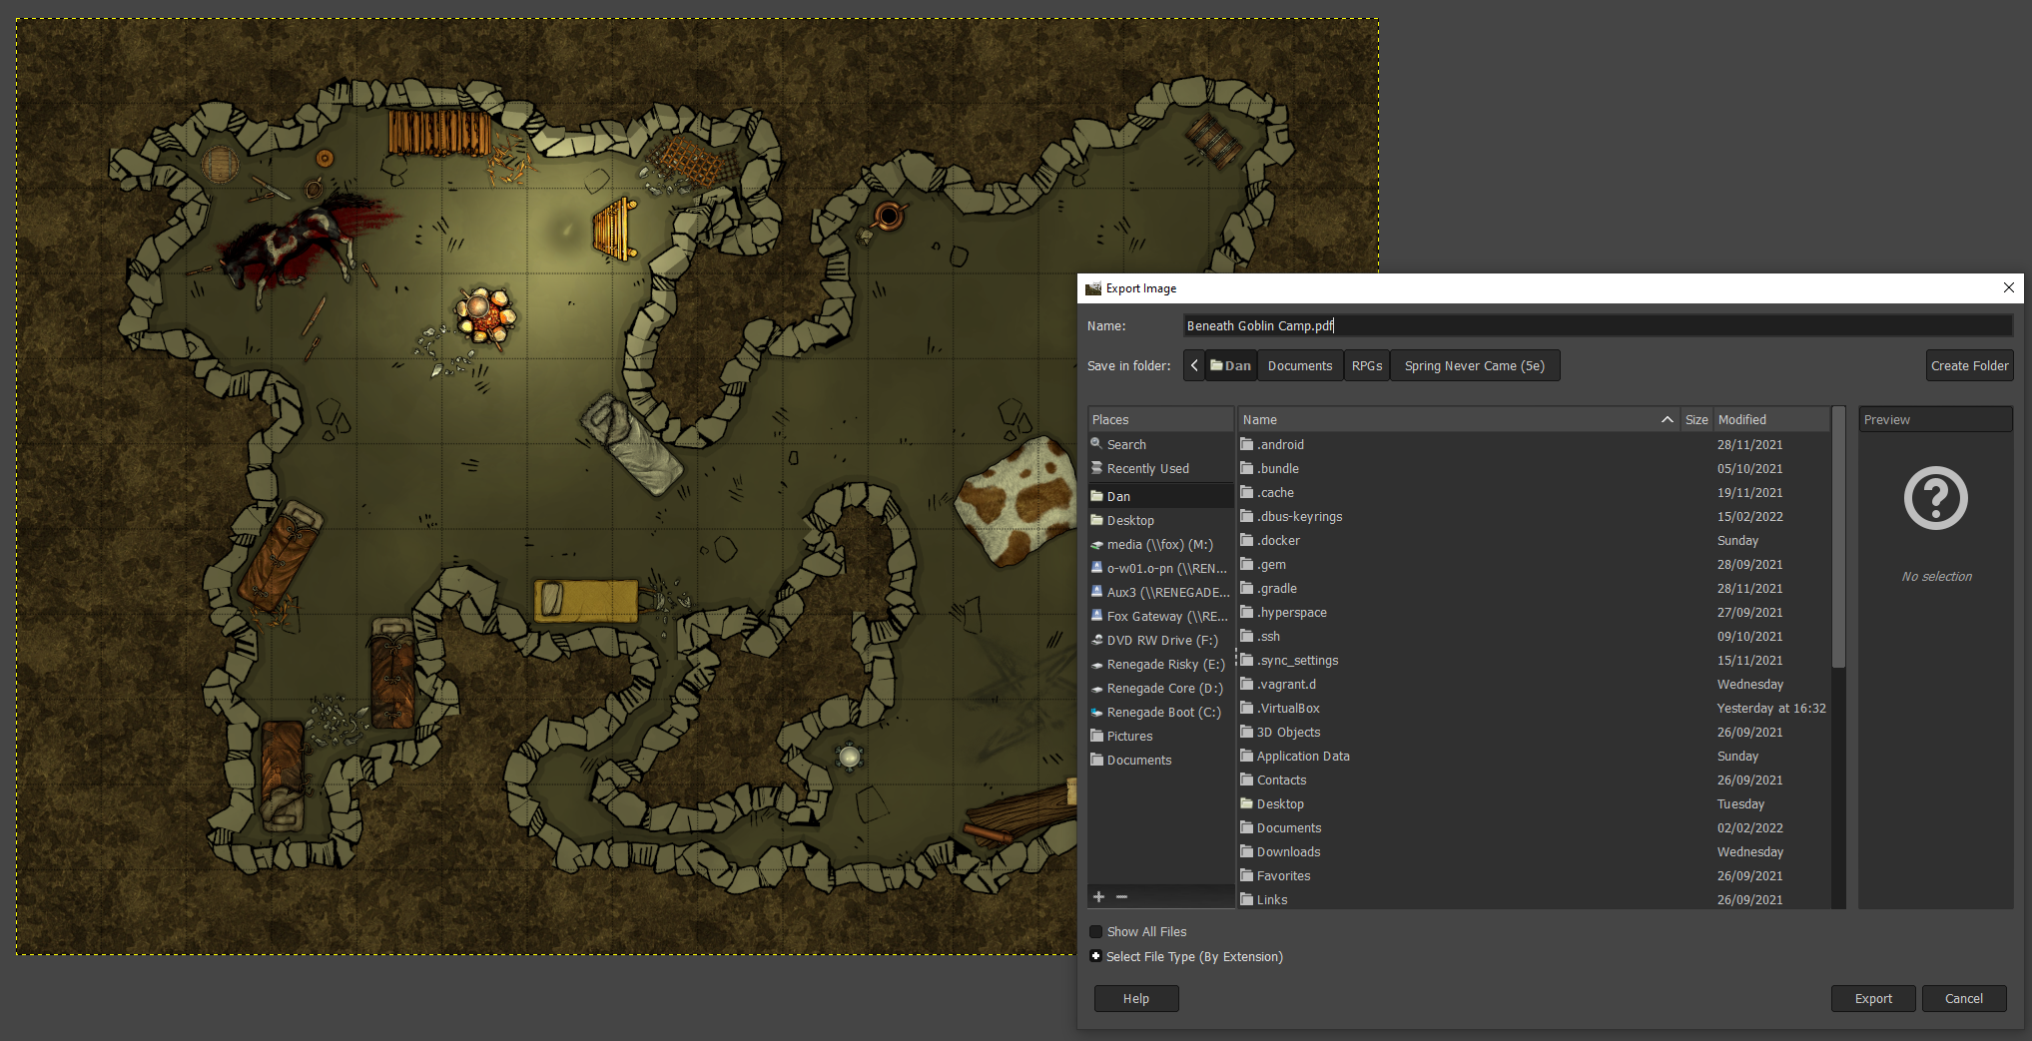Click the Name text input field
This screenshot has width=2032, height=1041.
(1596, 326)
